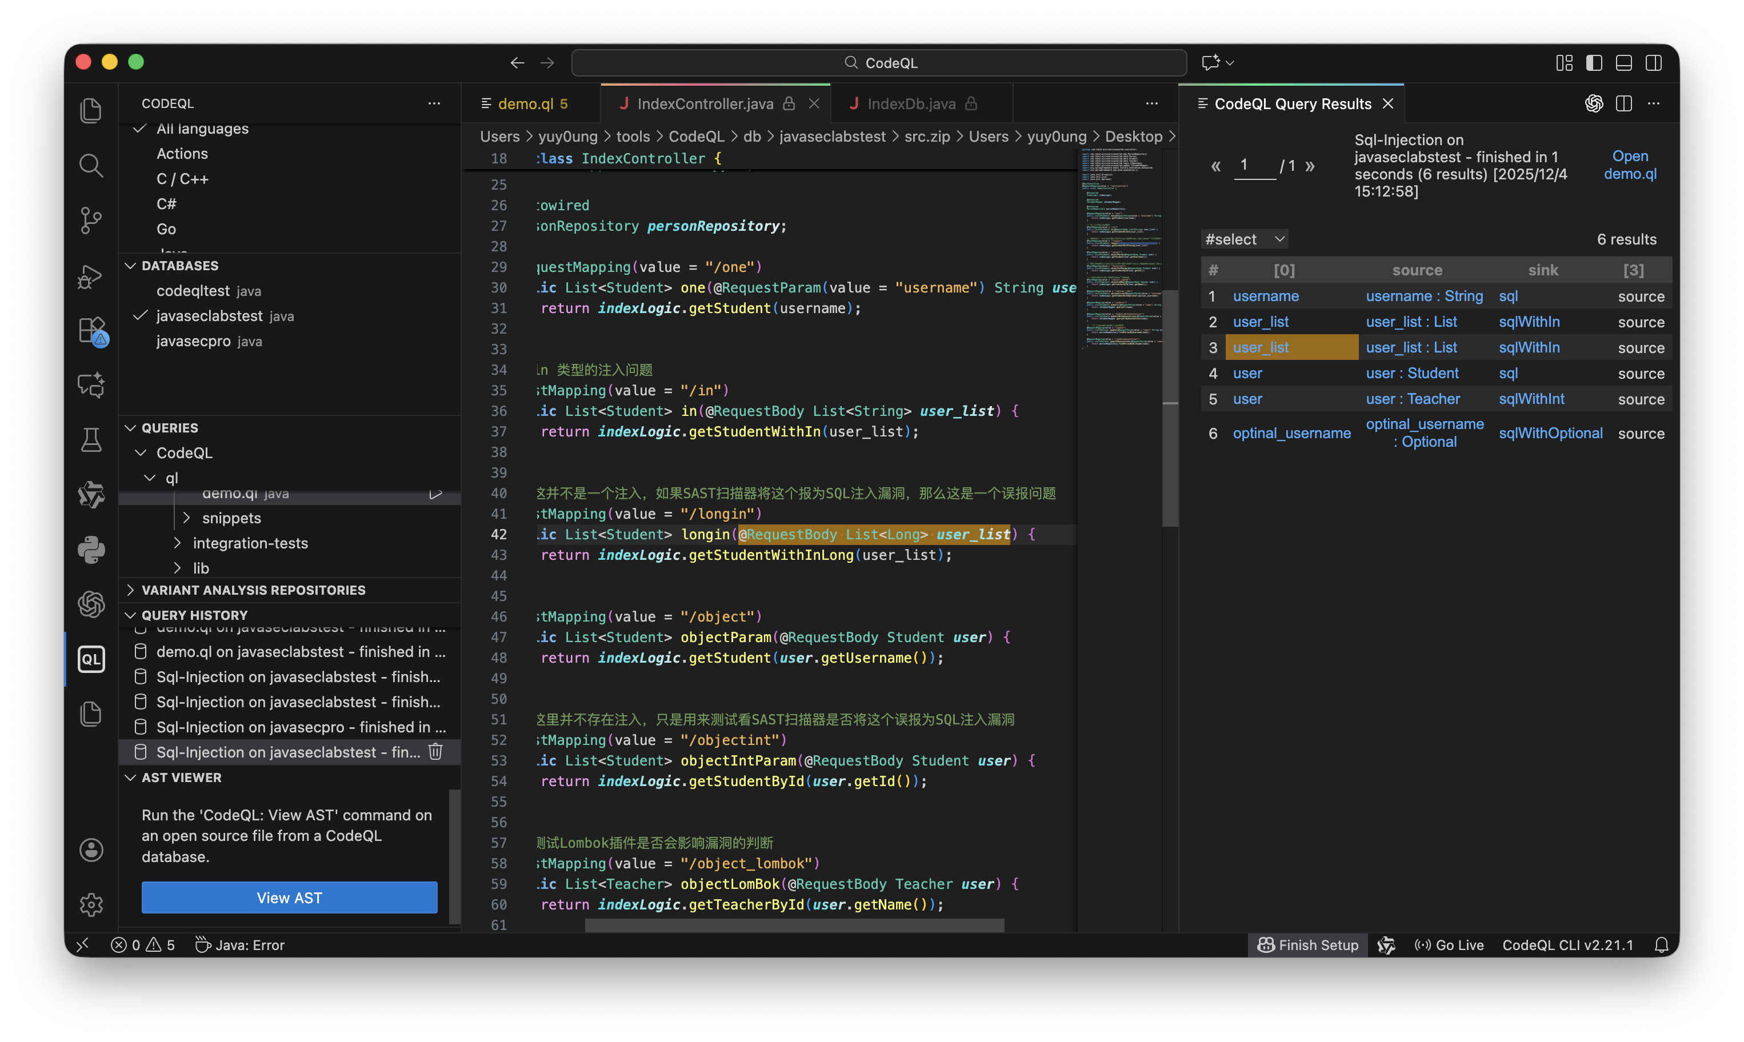This screenshot has width=1744, height=1042.
Task: Run demo.ql query with play icon
Action: 435,494
